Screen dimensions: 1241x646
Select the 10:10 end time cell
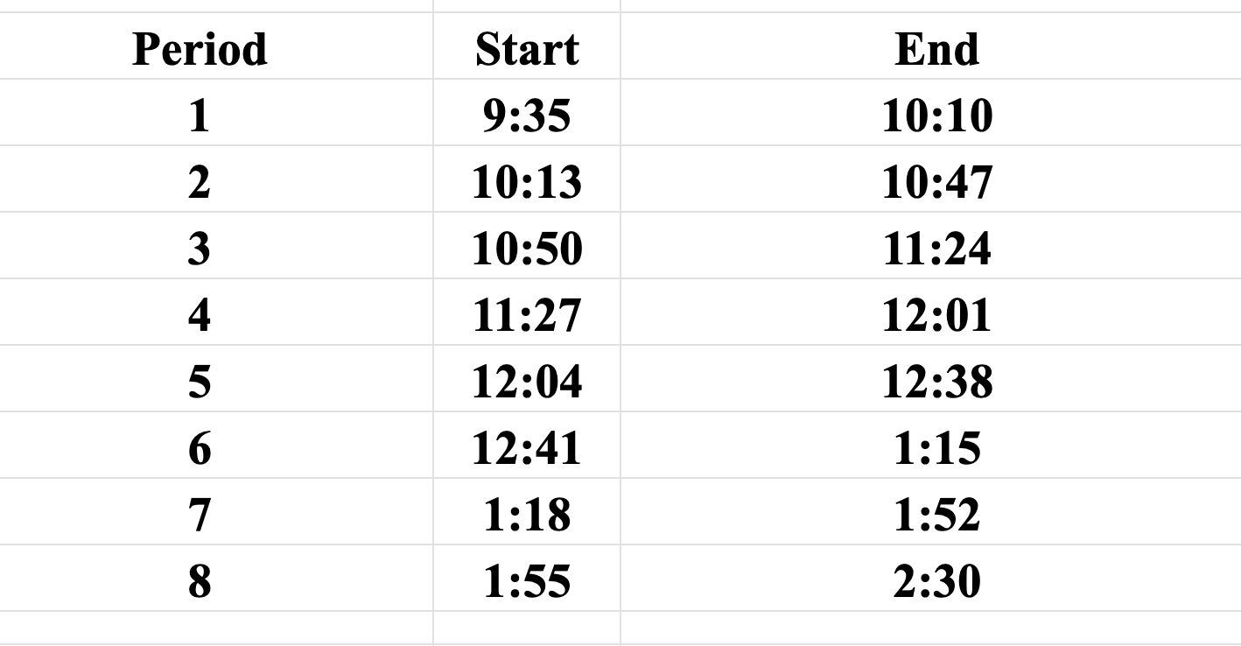936,116
